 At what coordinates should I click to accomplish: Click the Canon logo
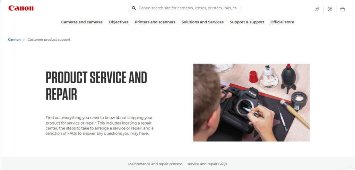point(21,8)
